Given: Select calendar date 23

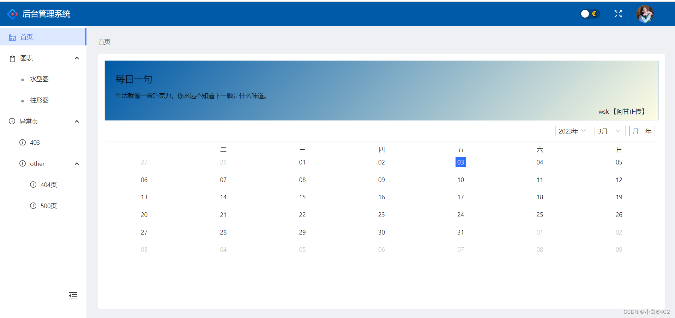Looking at the screenshot, I should click(x=381, y=215).
